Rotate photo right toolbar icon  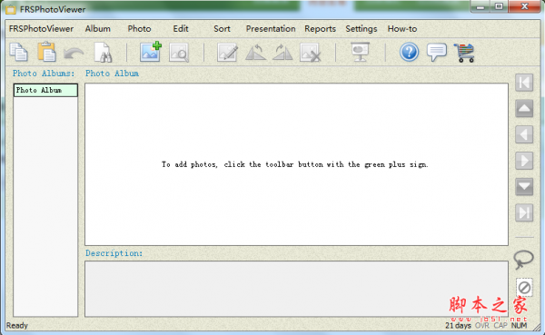[282, 53]
